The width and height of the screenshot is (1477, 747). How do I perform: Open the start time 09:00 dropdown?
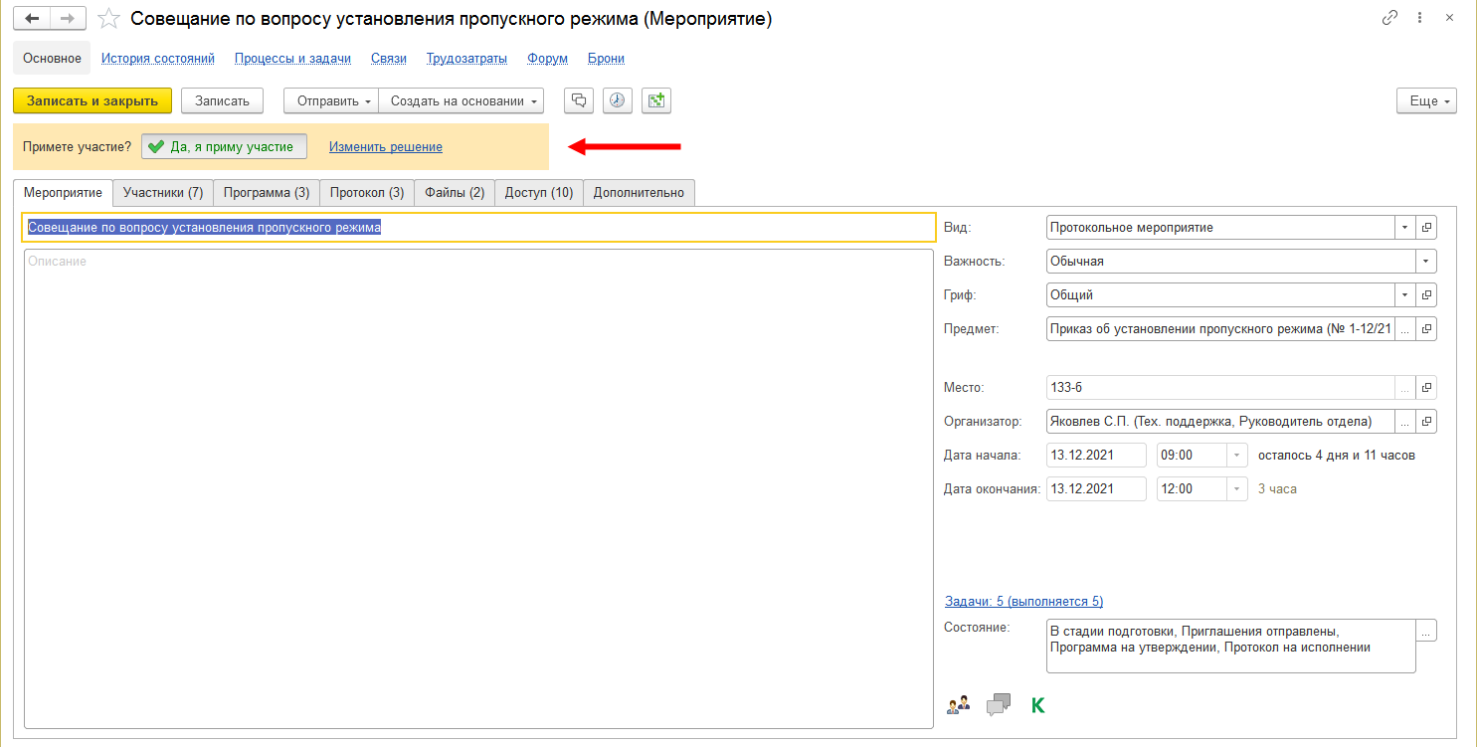point(1236,456)
